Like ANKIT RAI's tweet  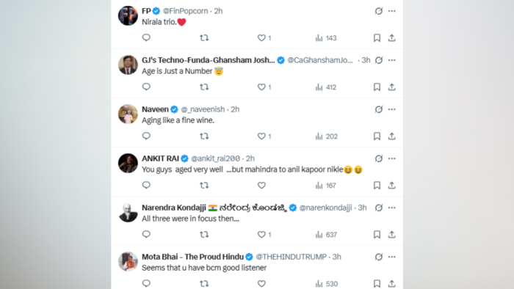tap(261, 186)
